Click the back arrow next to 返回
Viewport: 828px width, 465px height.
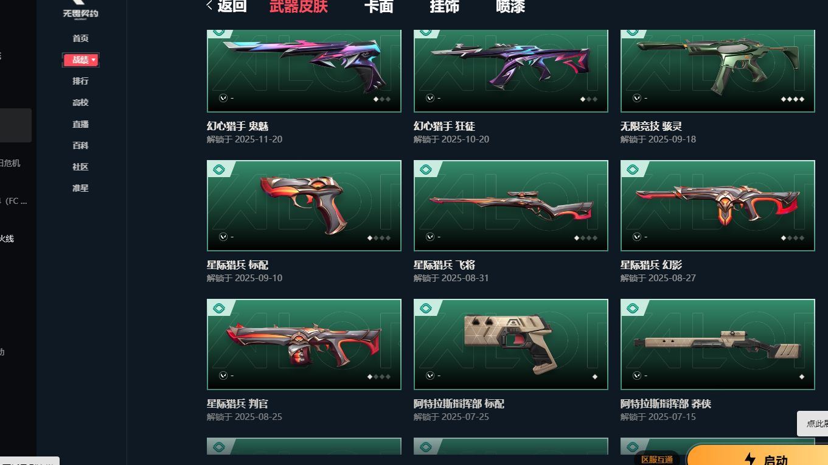click(x=210, y=5)
